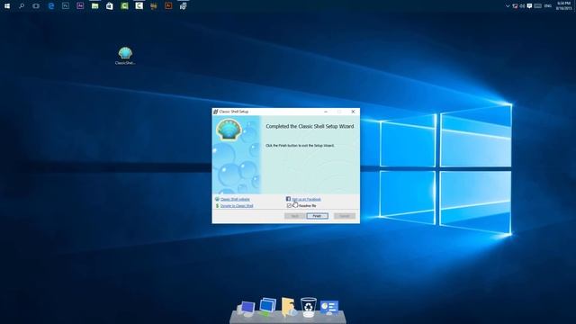Open the Windows Start button
The width and height of the screenshot is (576, 324).
[x=7, y=6]
